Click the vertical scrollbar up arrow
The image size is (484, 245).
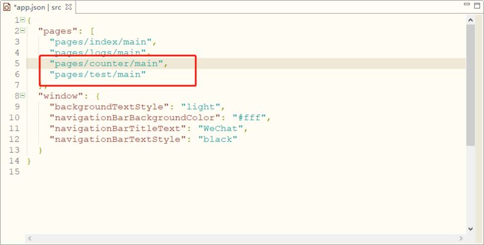[x=471, y=20]
